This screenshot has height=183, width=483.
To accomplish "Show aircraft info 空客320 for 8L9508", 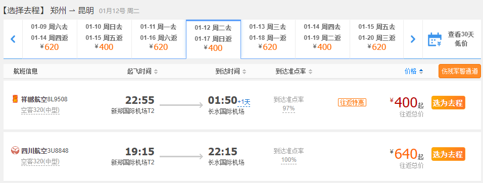I will point(40,110).
